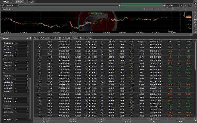The image size is (197, 123).
Task: Click the orange current price label on chart axis
Action: click(x=188, y=17)
